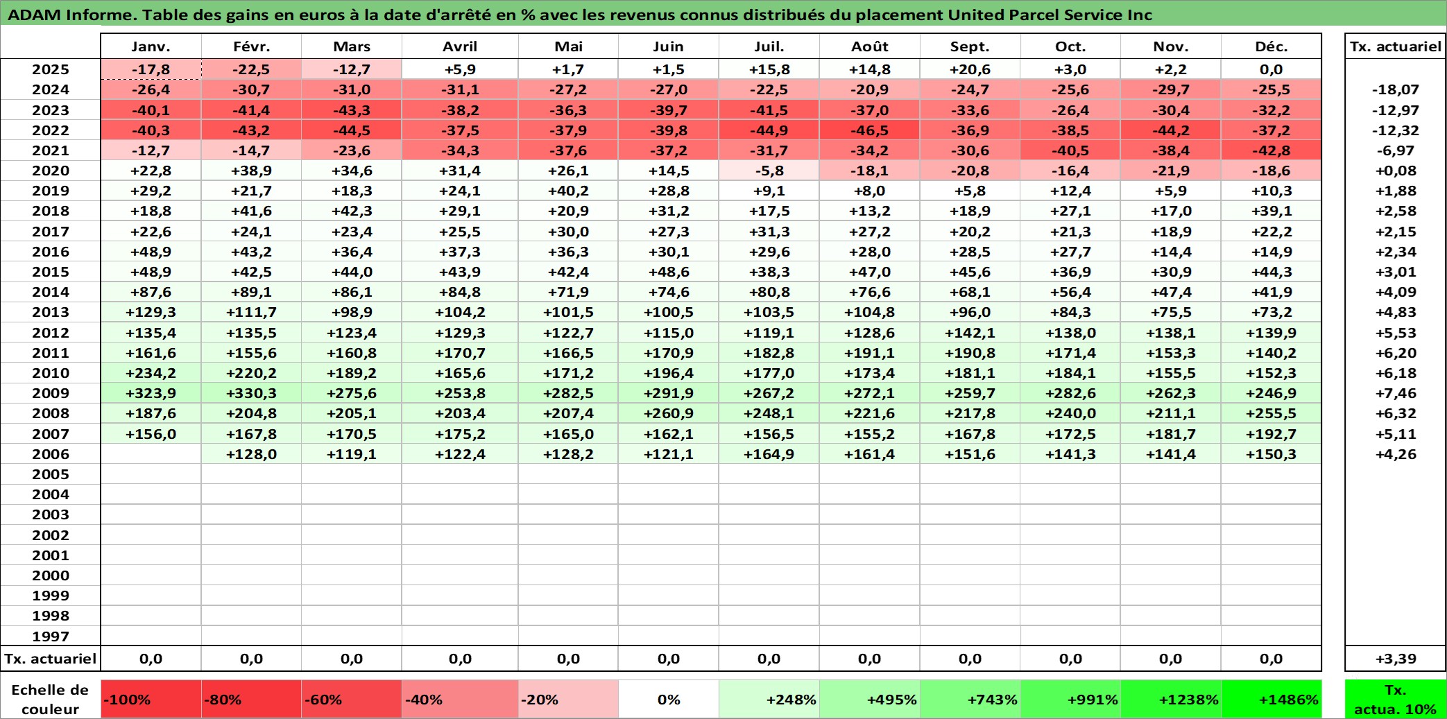Select the 2025 row label
This screenshot has width=1447, height=719.
point(51,69)
